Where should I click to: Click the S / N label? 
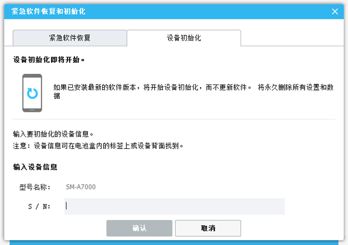click(40, 206)
